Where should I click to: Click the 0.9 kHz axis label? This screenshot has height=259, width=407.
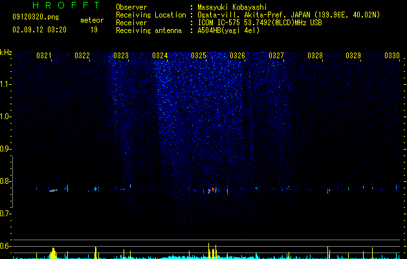pos(5,149)
